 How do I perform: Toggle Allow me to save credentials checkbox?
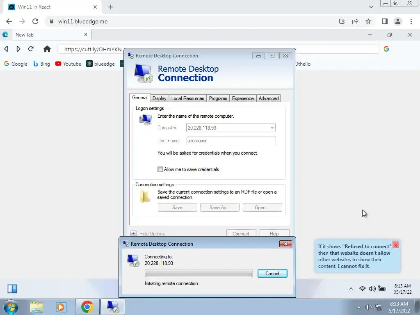tap(160, 169)
